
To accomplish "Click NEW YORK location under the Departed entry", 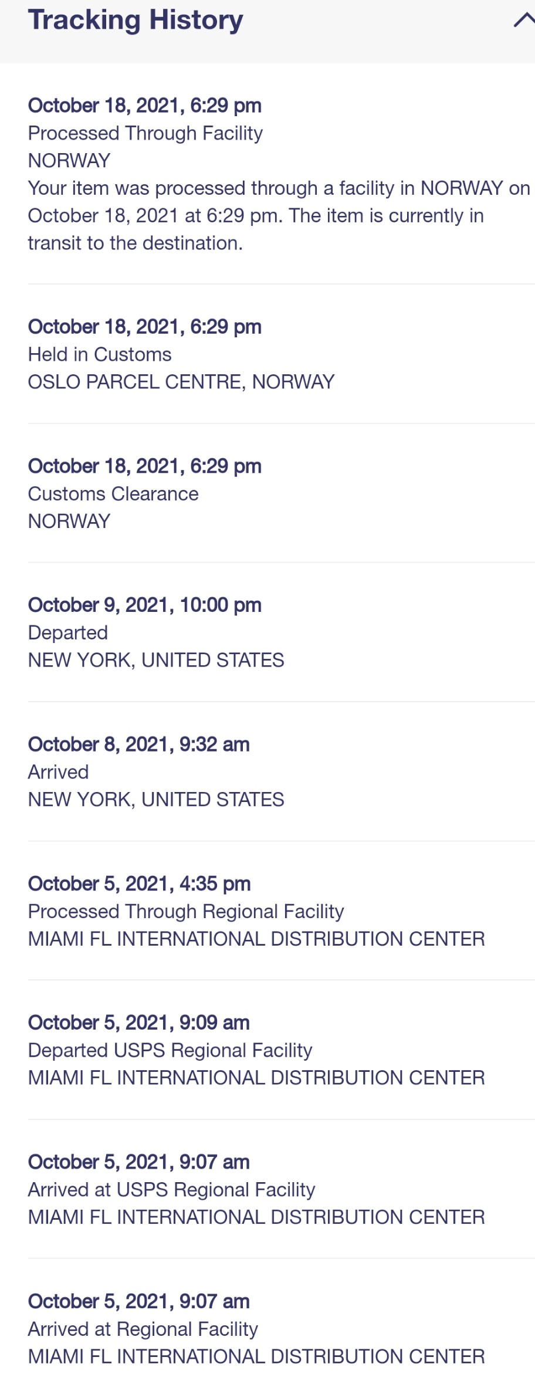I will [156, 660].
